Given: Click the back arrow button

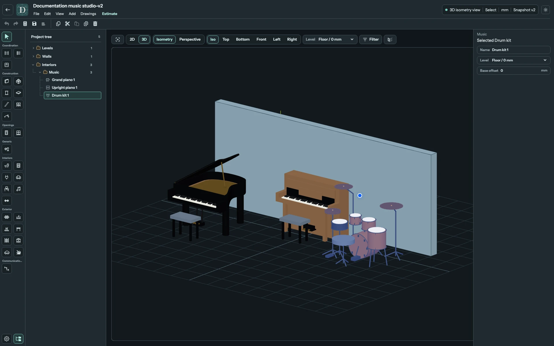Looking at the screenshot, I should (8, 10).
